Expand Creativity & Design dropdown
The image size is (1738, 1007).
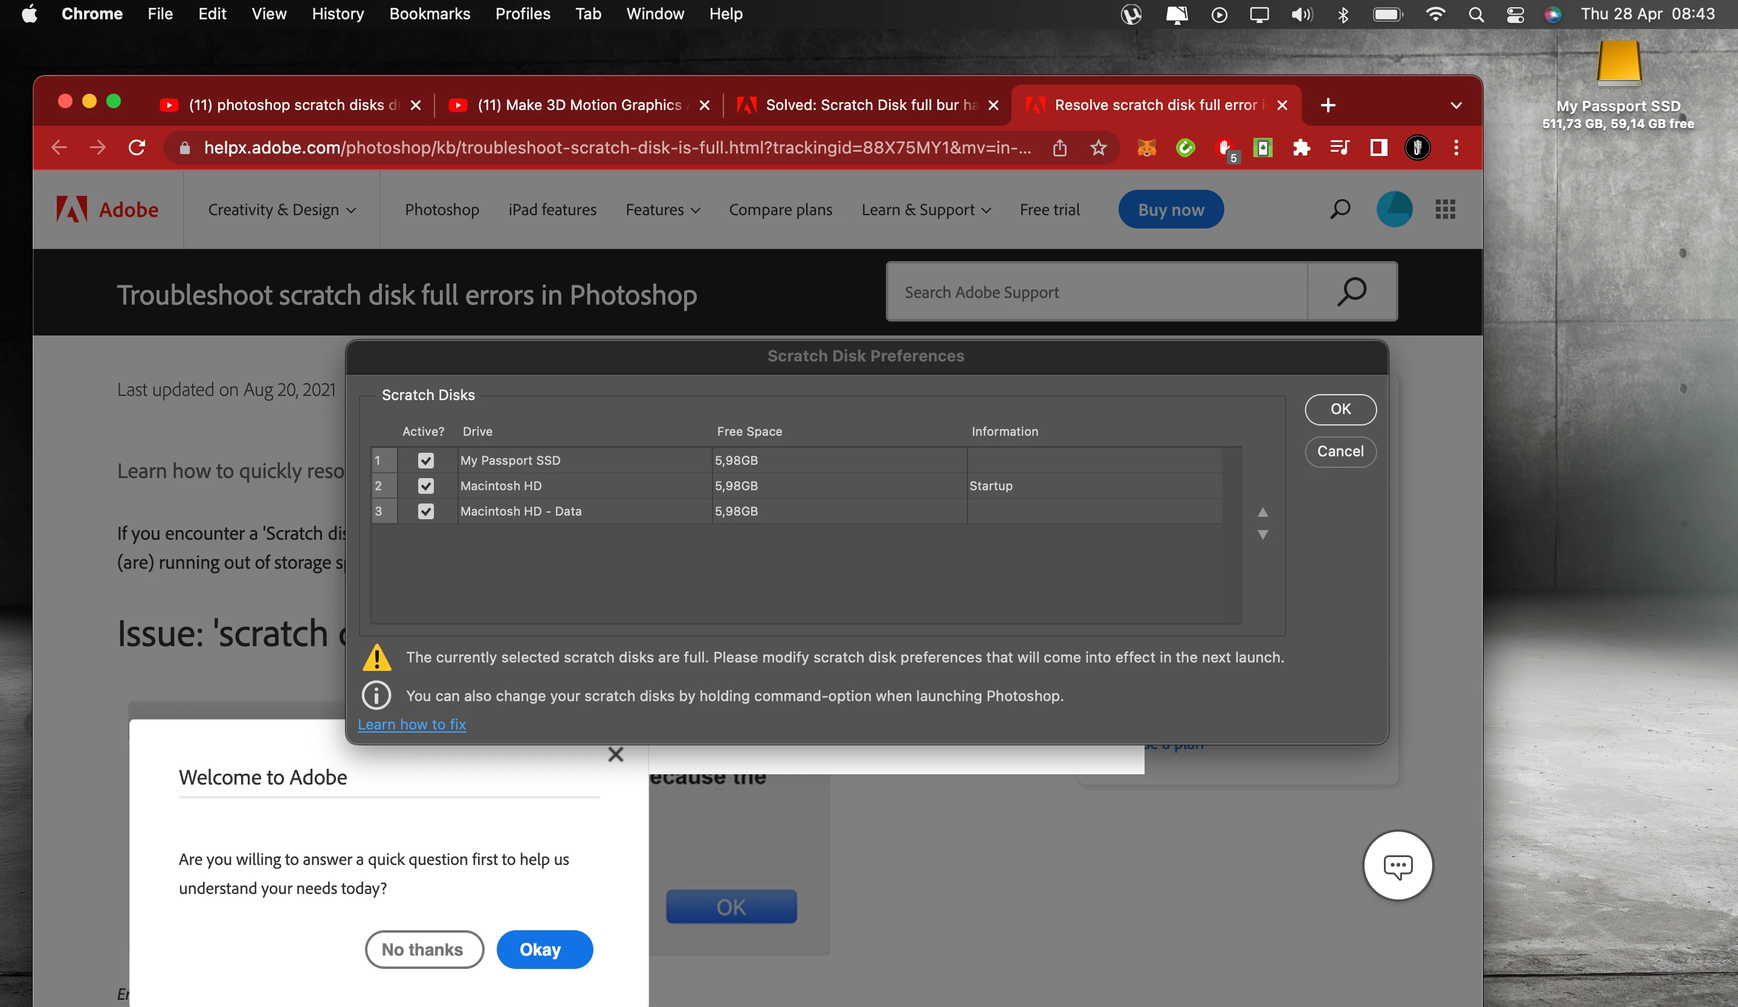(x=282, y=210)
